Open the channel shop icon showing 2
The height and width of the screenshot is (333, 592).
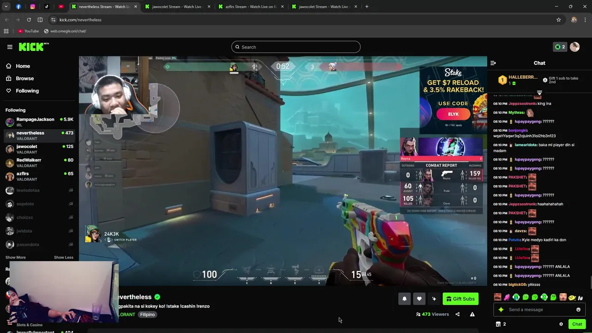pyautogui.click(x=501, y=324)
